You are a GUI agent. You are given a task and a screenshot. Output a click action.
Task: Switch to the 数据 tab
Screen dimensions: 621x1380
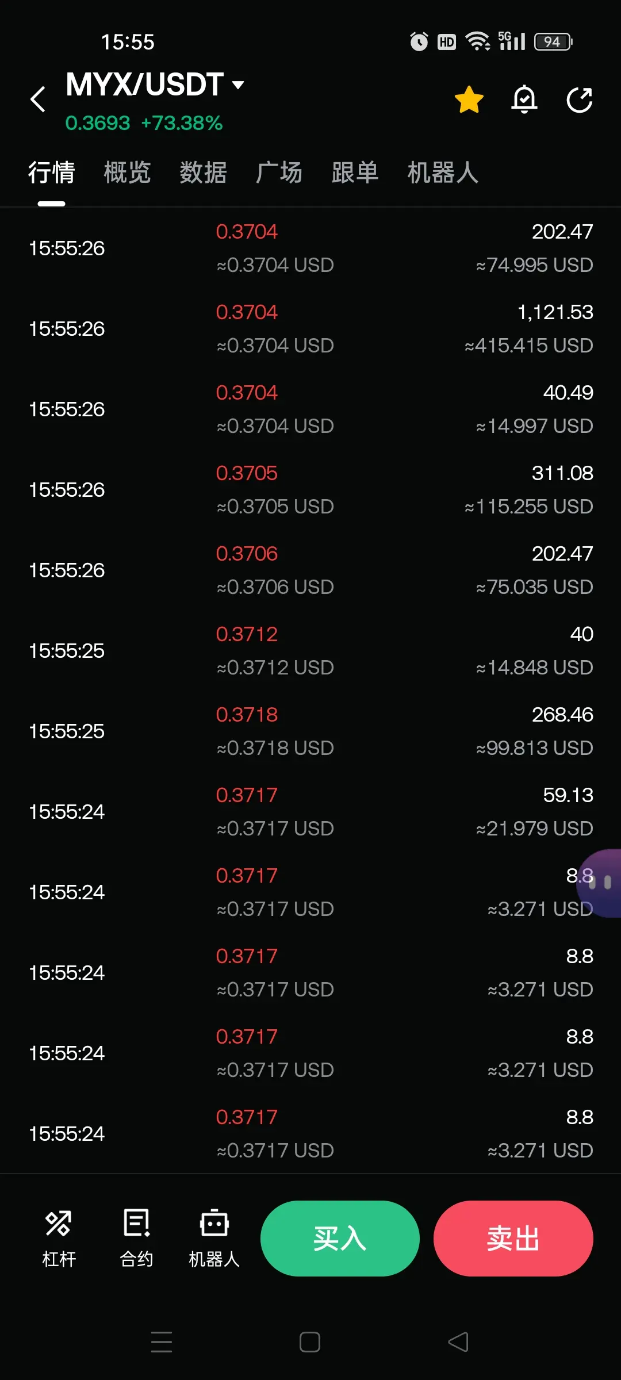203,172
